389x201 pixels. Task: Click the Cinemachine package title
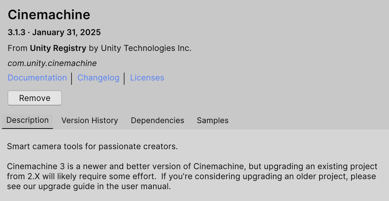49,15
